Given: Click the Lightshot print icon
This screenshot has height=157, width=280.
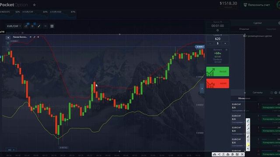Looking at the screenshot, I should 228,154.
